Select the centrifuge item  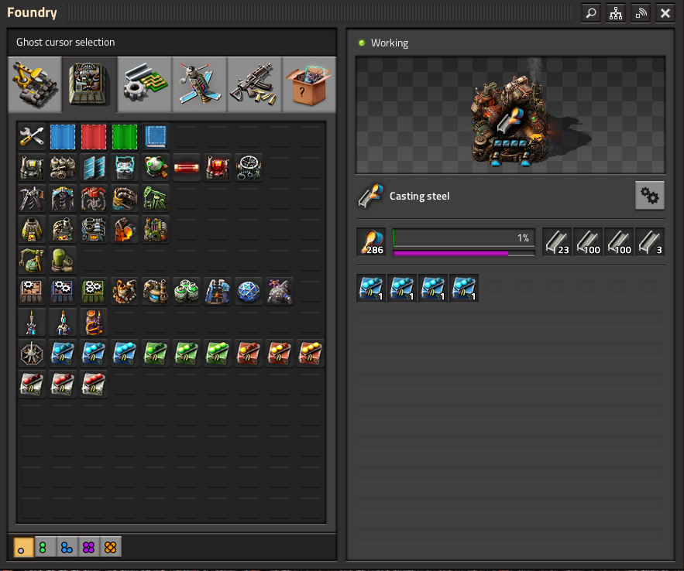click(x=187, y=292)
